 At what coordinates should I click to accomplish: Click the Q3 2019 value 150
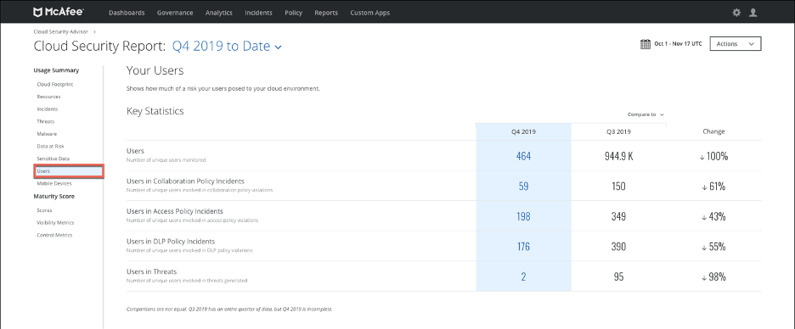point(618,187)
